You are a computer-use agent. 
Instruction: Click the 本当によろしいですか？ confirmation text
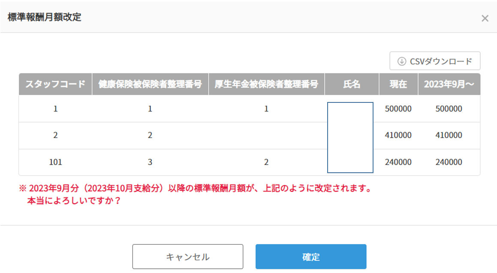[x=73, y=200]
